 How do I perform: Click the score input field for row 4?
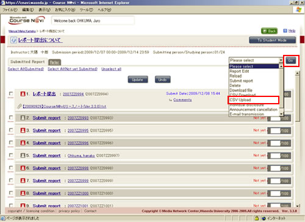275,143
